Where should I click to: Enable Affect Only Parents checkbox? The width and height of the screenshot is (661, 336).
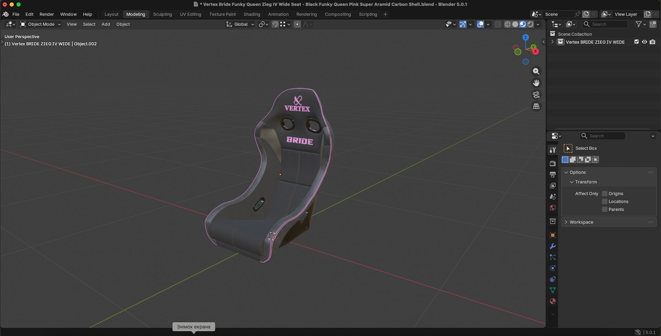click(605, 209)
